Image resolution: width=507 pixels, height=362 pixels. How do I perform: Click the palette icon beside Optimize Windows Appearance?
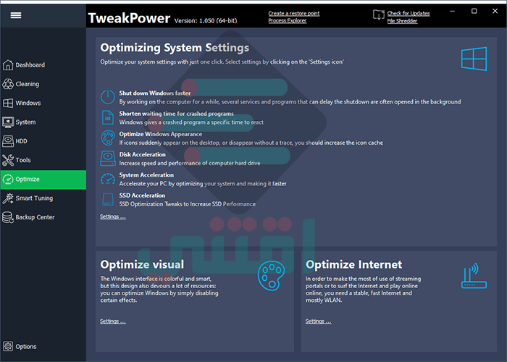click(x=108, y=138)
